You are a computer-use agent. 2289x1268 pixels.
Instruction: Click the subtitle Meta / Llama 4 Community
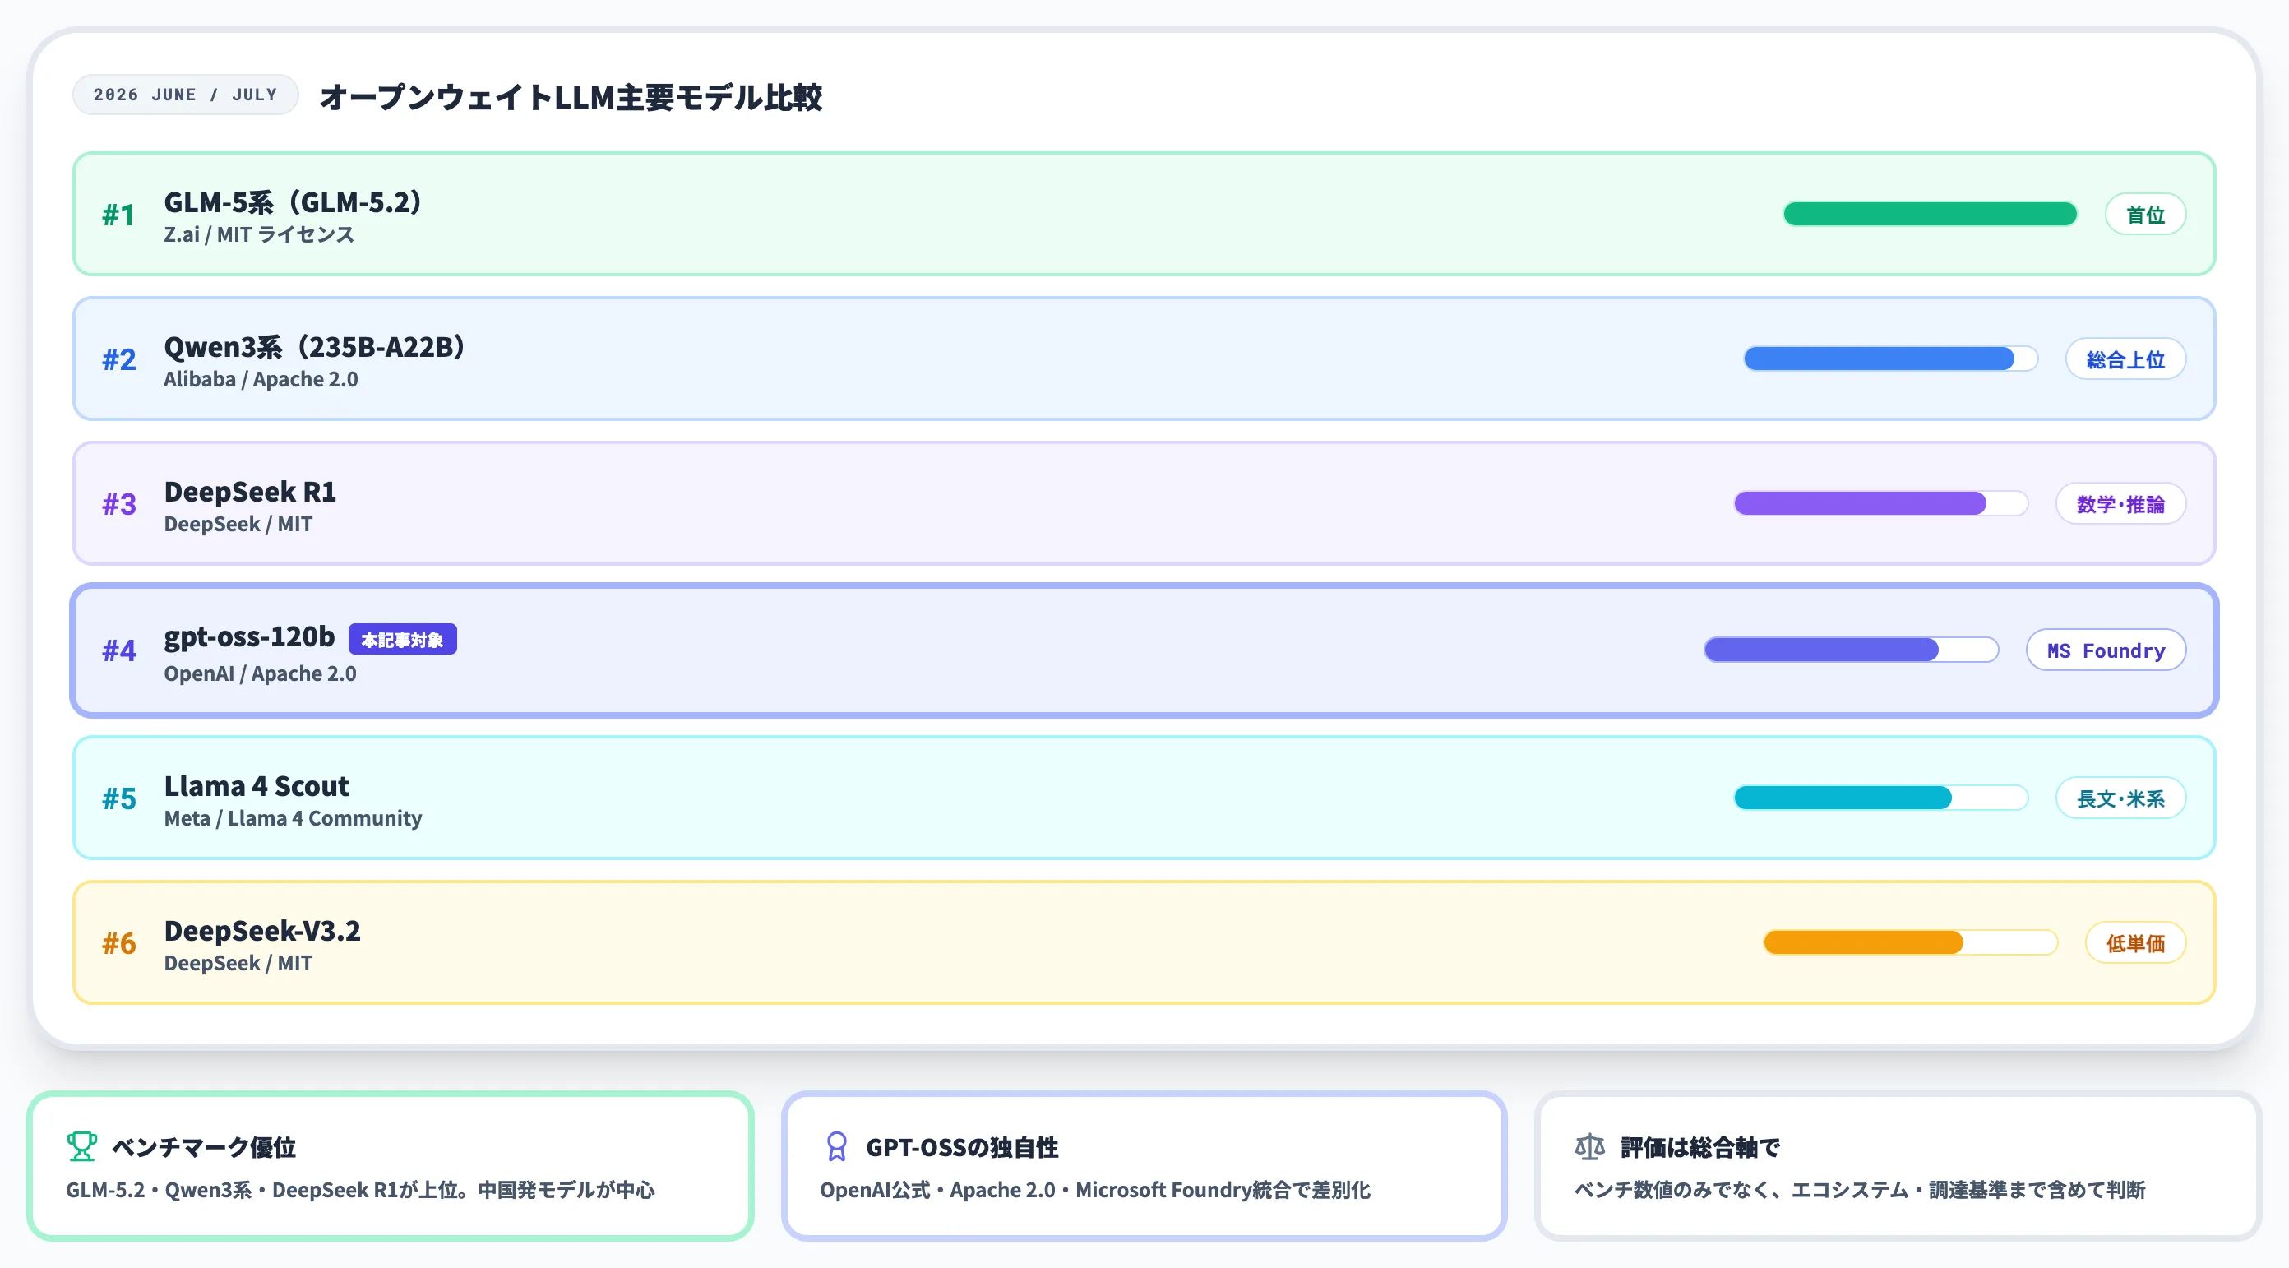(x=293, y=818)
